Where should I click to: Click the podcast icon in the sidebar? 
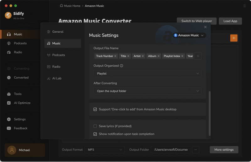tap(9, 43)
